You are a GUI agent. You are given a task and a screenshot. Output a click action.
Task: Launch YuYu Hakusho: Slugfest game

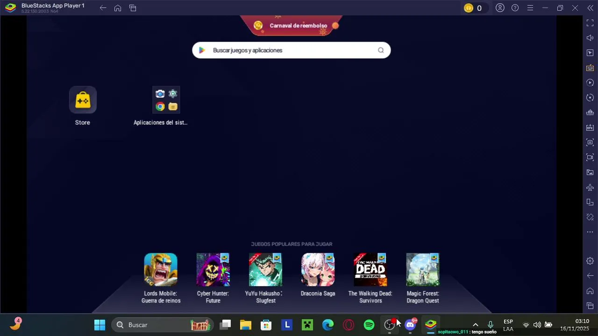[265, 270]
